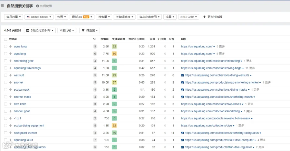Sort by SF column header
The width and height of the screenshot is (290, 151).
[x=94, y=39]
